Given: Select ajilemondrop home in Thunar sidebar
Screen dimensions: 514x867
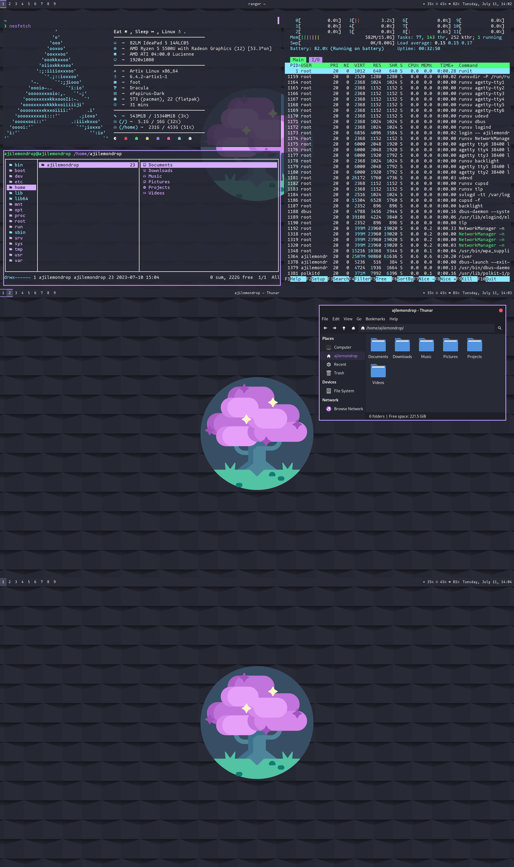Looking at the screenshot, I should [343, 356].
